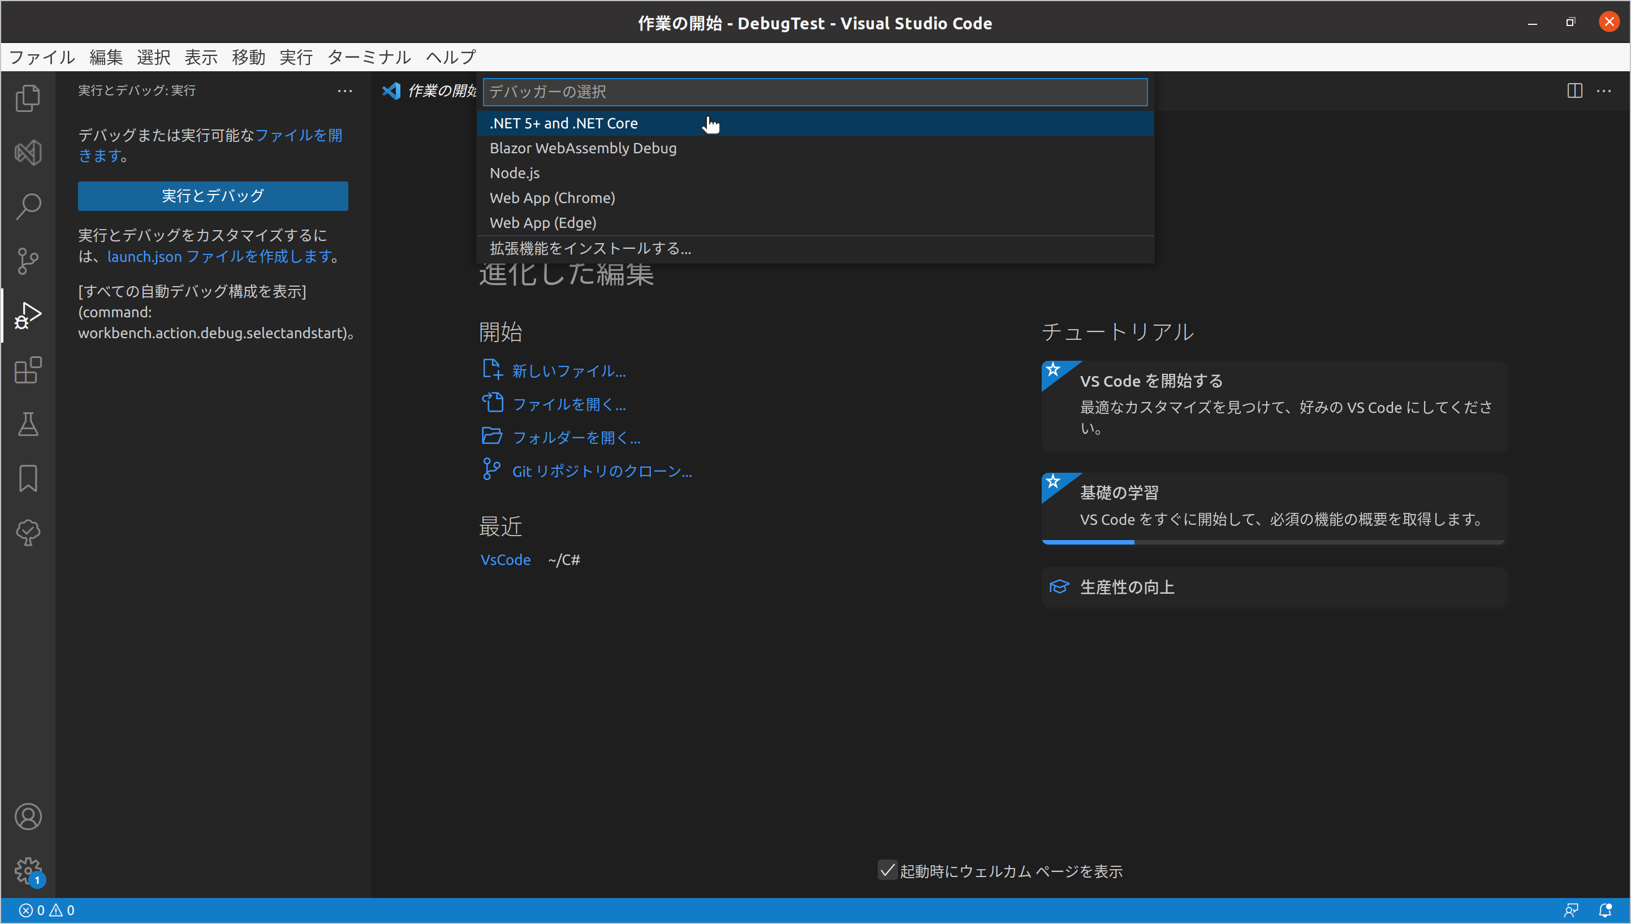
Task: Open the Testing view (beaker icon)
Action: point(27,424)
